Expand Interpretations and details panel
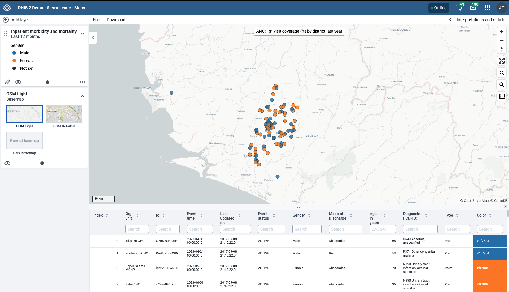This screenshot has width=509, height=292. pos(478,20)
